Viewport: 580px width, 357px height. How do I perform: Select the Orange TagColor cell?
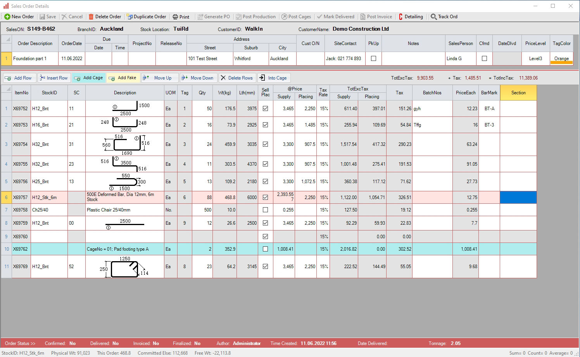click(561, 59)
